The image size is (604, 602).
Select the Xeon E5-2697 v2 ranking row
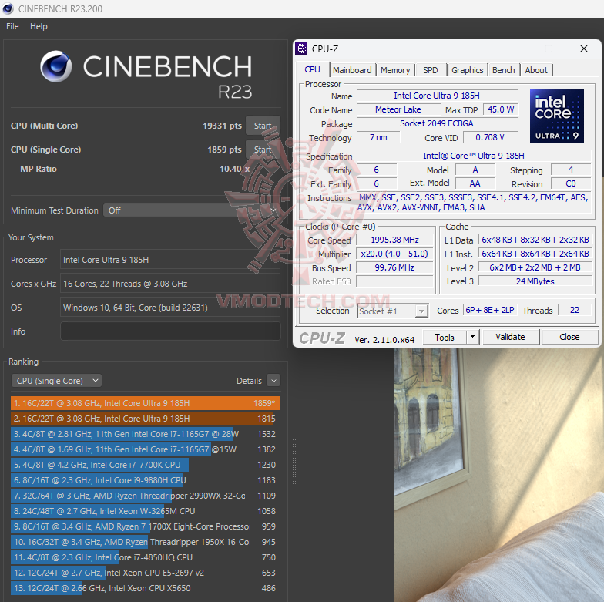pyautogui.click(x=145, y=573)
